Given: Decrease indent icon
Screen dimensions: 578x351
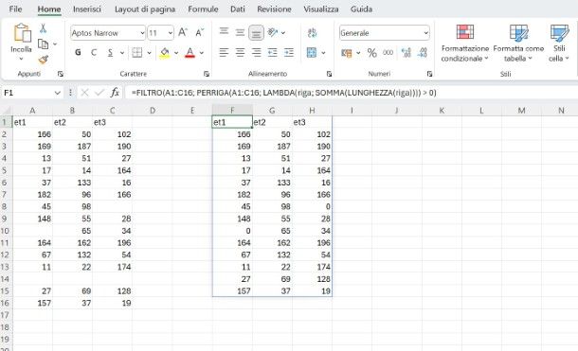Looking at the screenshot, I should 272,53.
